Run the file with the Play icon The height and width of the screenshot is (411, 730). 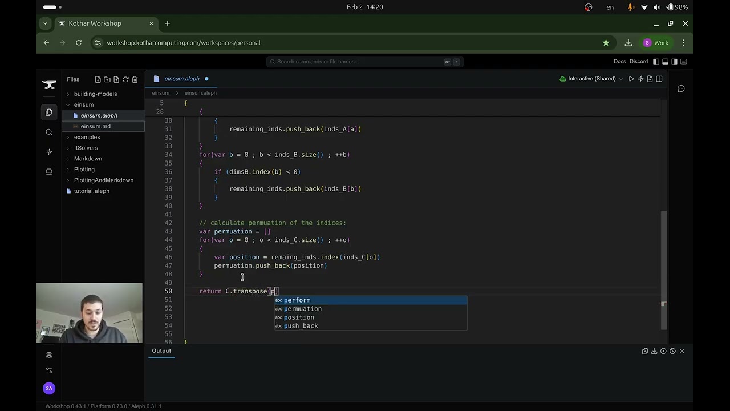(x=631, y=79)
